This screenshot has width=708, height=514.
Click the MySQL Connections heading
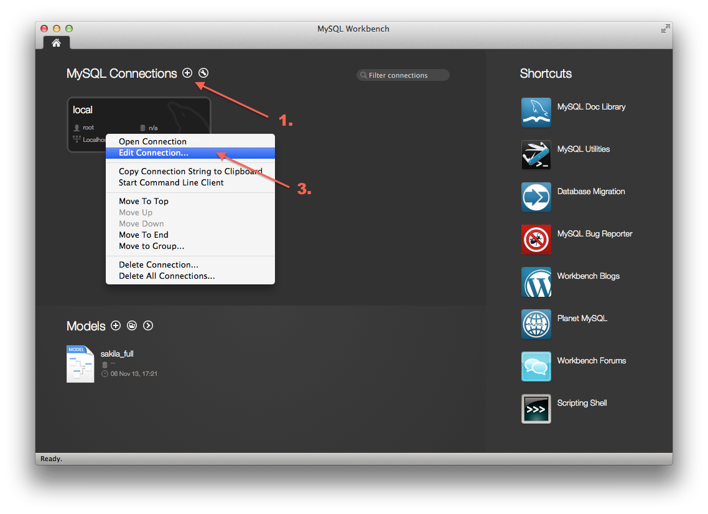pyautogui.click(x=121, y=73)
